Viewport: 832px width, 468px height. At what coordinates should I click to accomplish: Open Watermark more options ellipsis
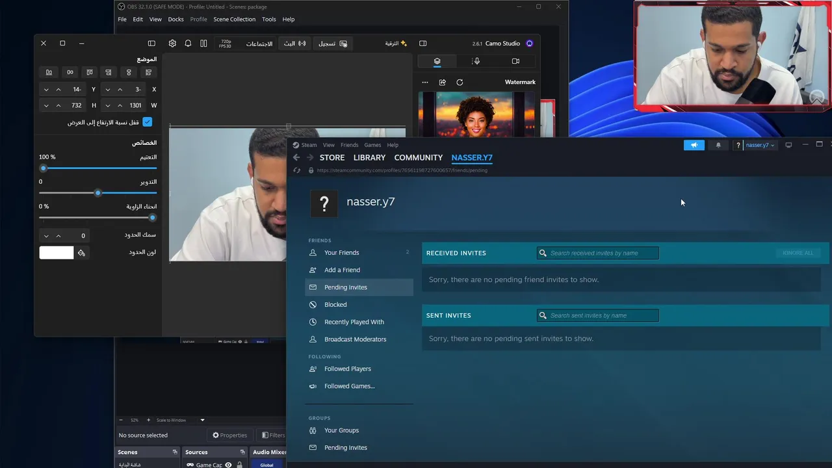click(425, 83)
